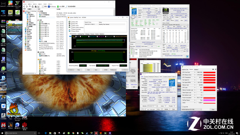Open the GPU-Z menu icon

click(216, 69)
